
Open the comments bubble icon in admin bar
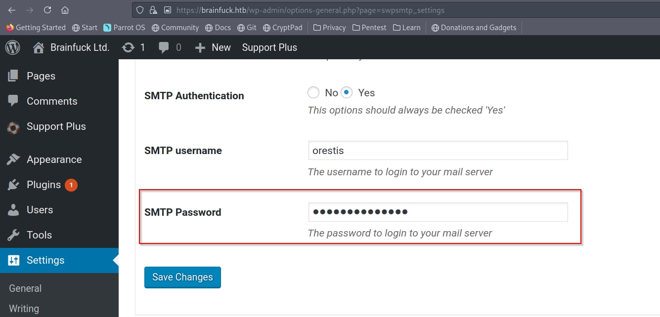click(164, 47)
